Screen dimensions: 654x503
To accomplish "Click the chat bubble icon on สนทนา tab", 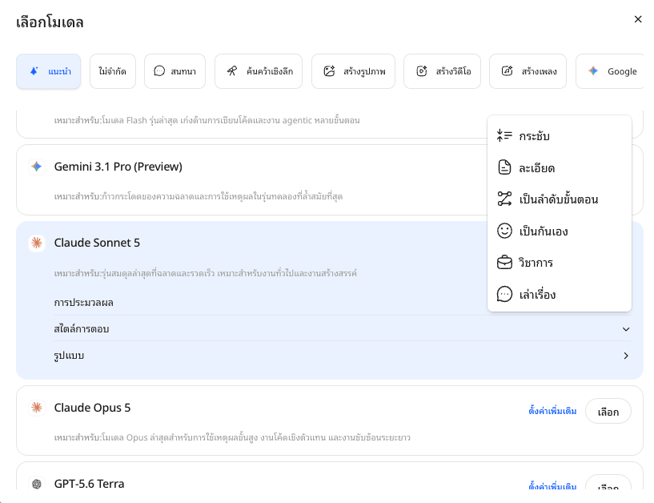I will 159,71.
